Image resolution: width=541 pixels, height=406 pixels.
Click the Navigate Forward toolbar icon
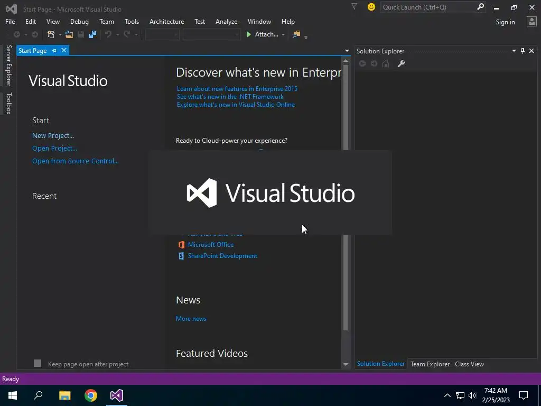pyautogui.click(x=35, y=34)
